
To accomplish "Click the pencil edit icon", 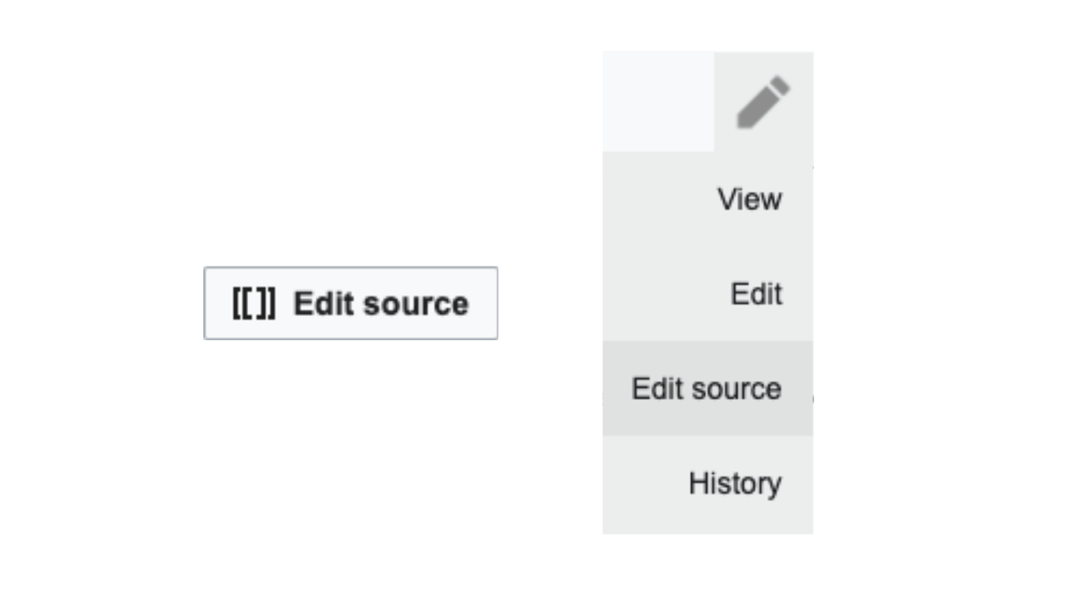I will (x=763, y=102).
